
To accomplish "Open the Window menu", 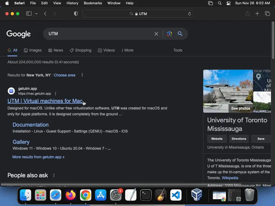I will [114, 3].
